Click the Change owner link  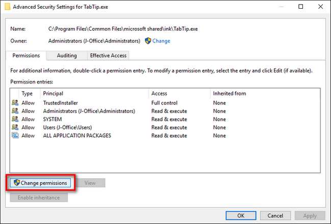[x=160, y=41]
